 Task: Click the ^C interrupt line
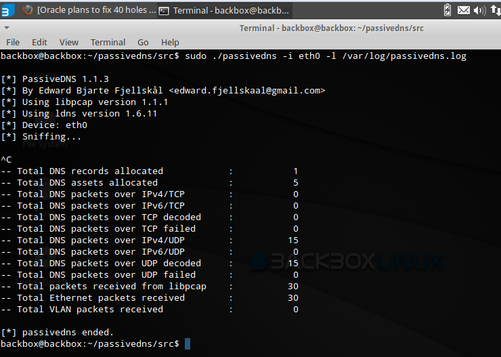point(6,159)
